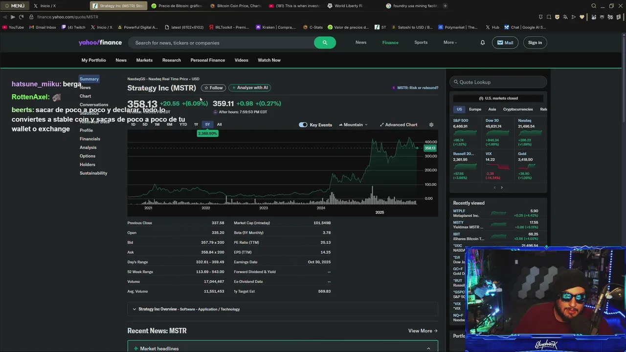Switch to Strategy Inc (MSTR) tab
The height and width of the screenshot is (352, 626).
click(118, 6)
